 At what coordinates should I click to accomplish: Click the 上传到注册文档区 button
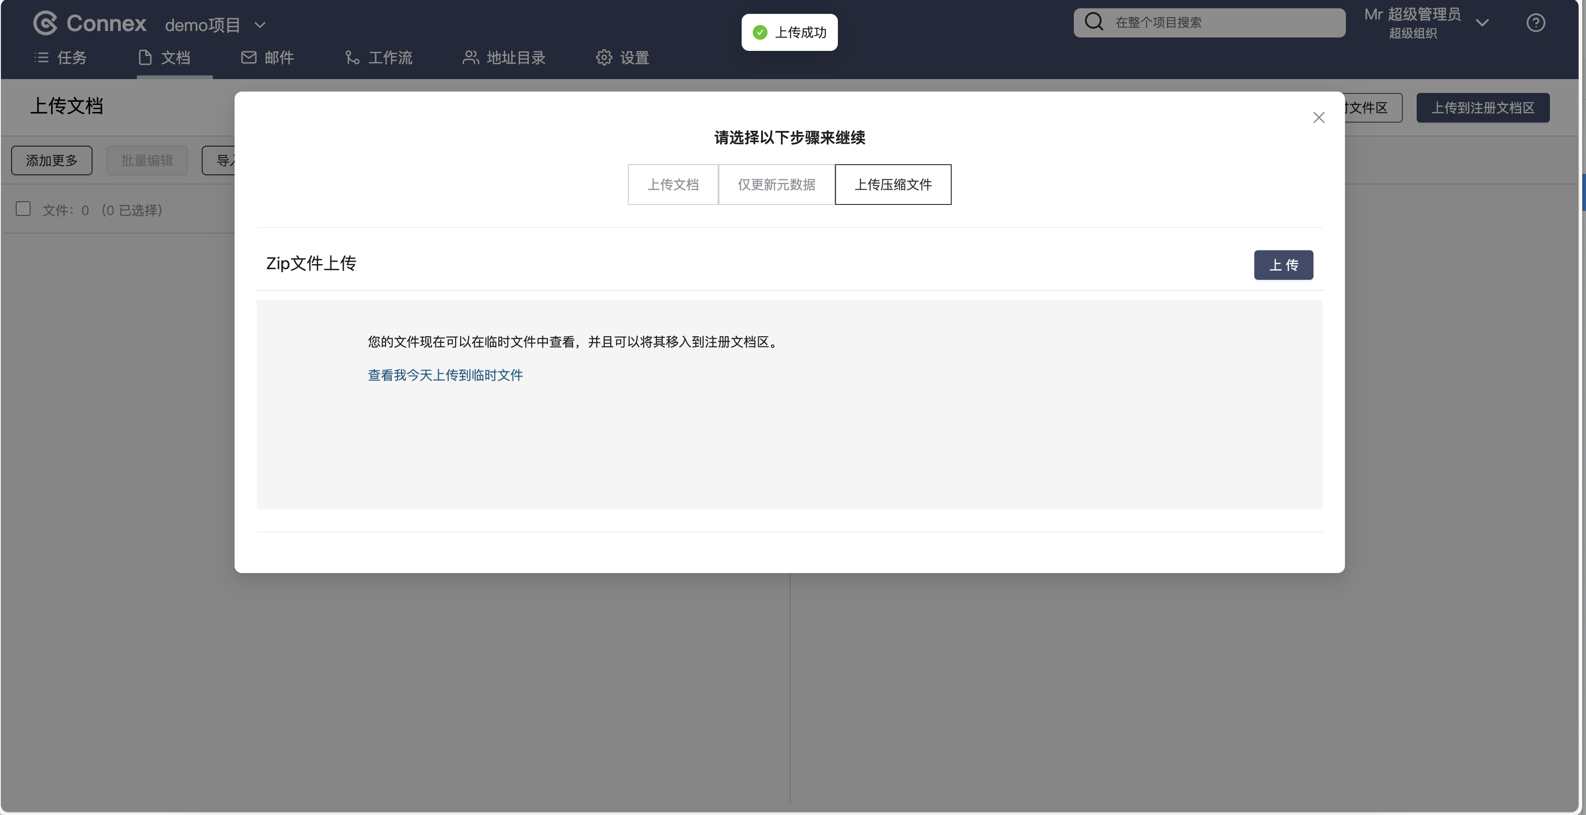(x=1482, y=108)
